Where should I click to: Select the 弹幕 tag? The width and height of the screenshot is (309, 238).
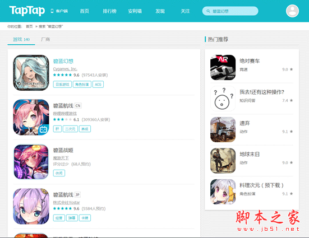tap(72, 218)
